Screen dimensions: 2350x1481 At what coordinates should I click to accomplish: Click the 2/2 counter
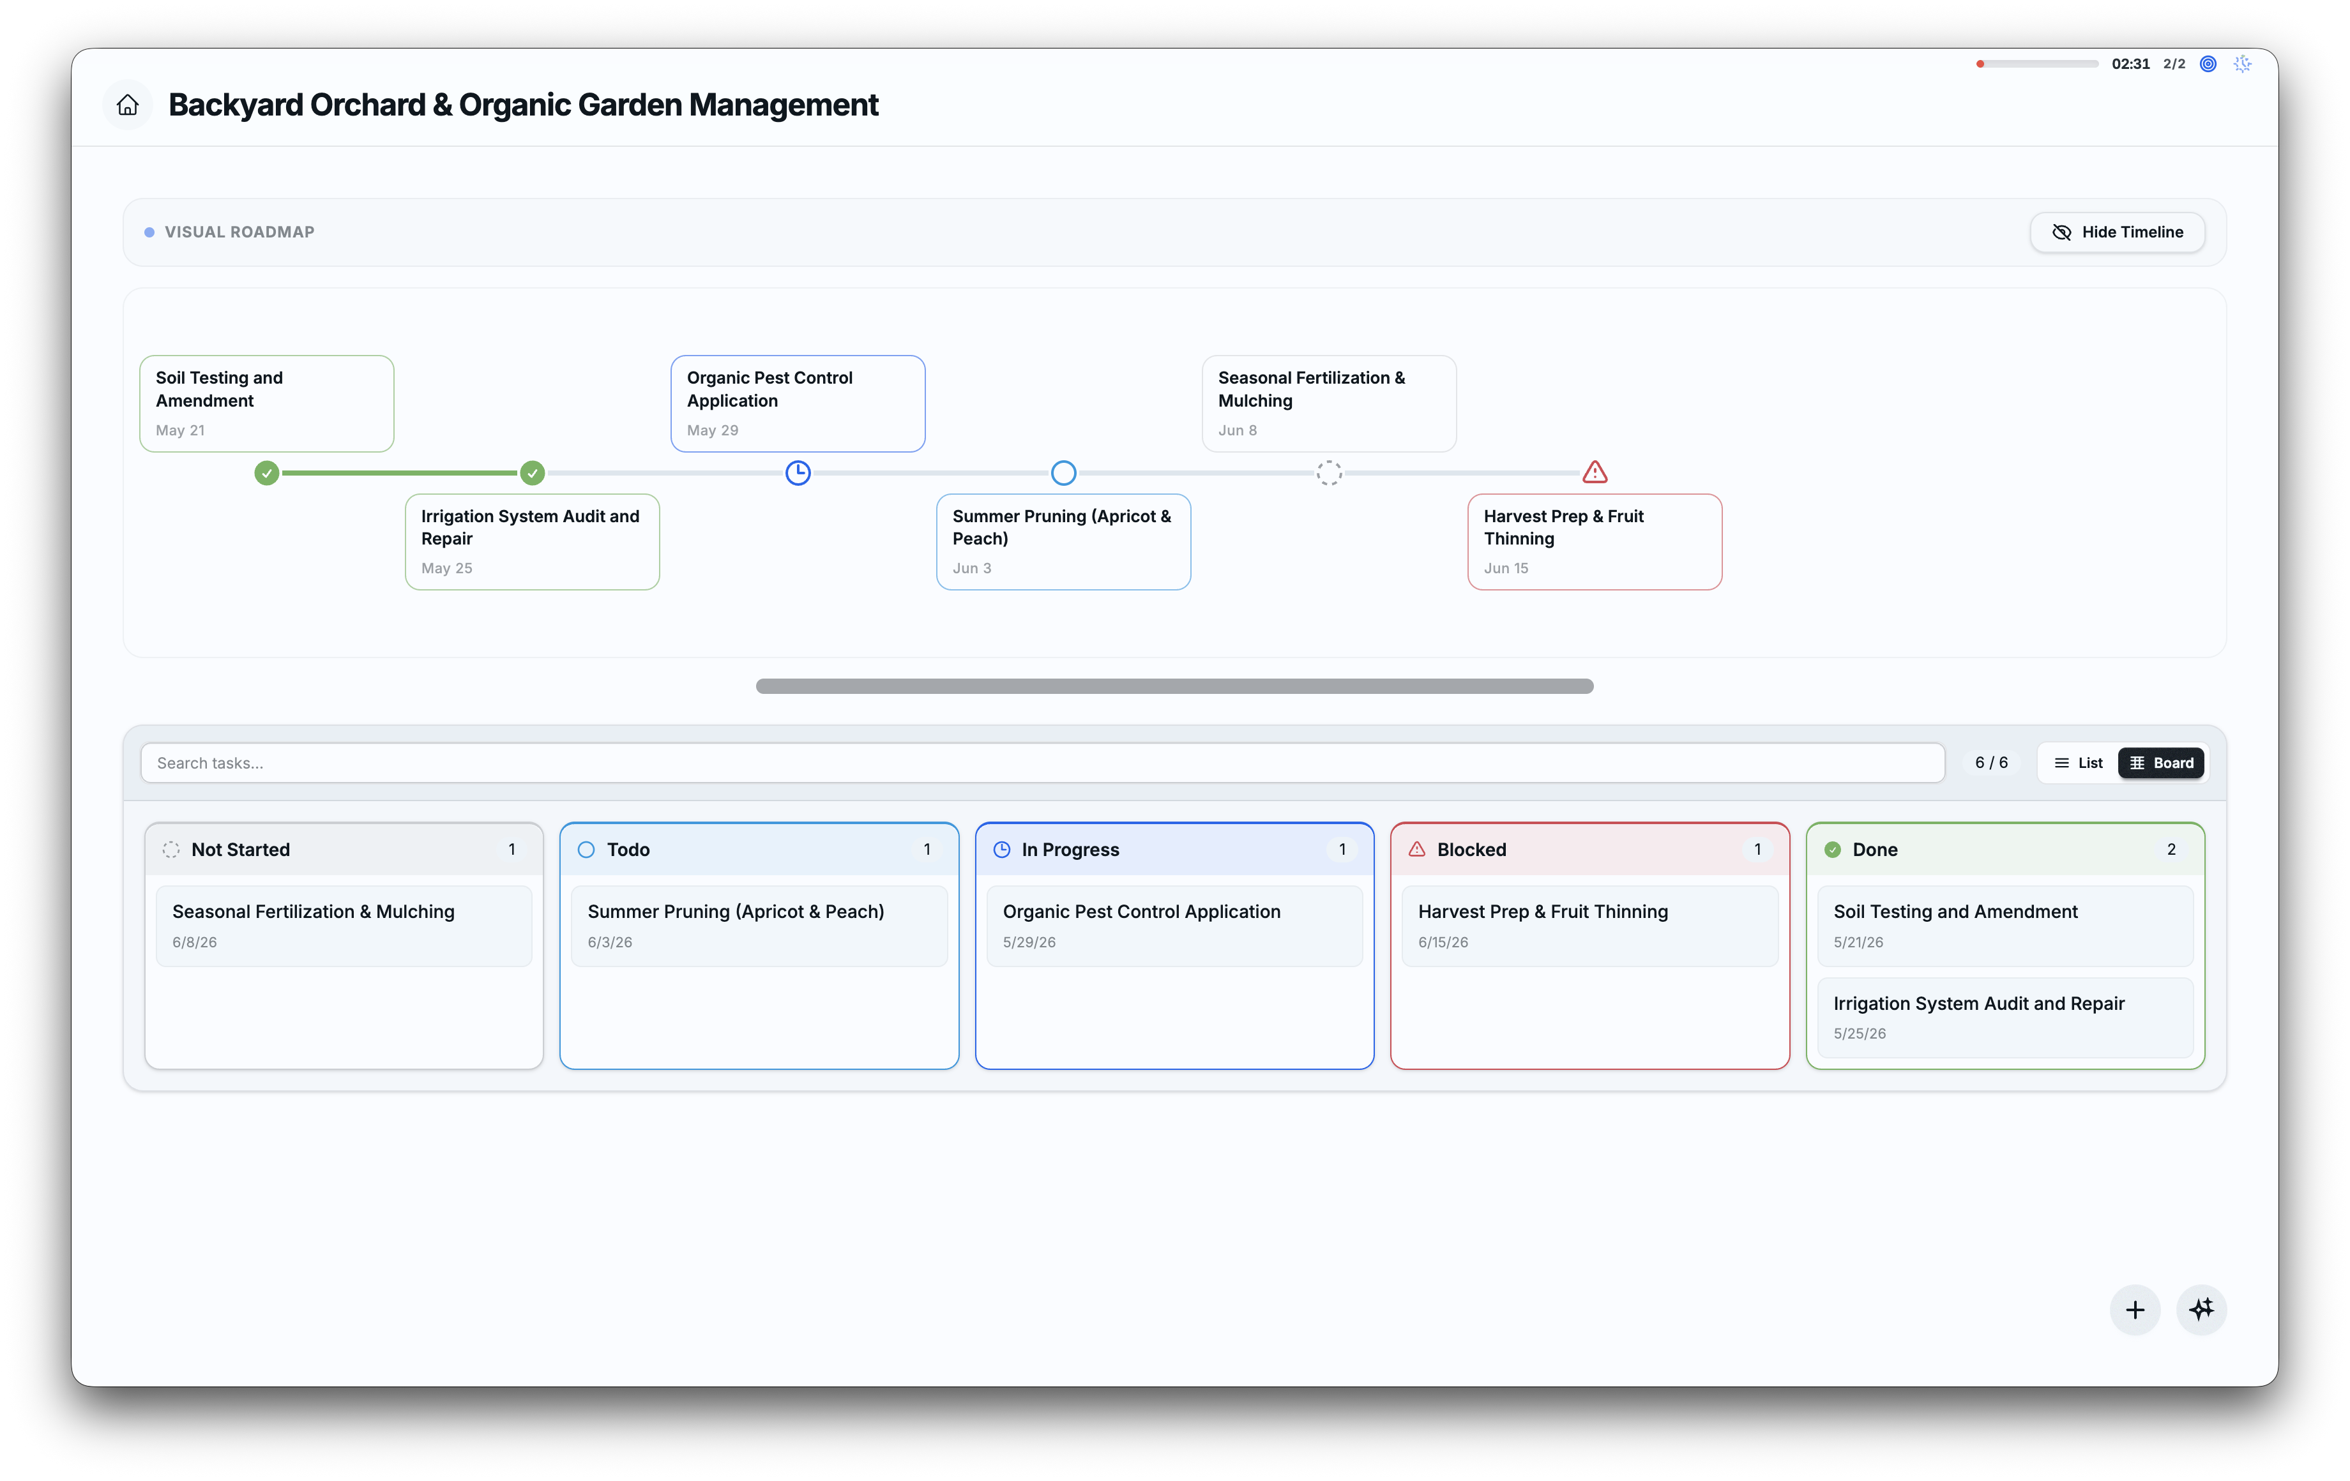coord(2174,64)
